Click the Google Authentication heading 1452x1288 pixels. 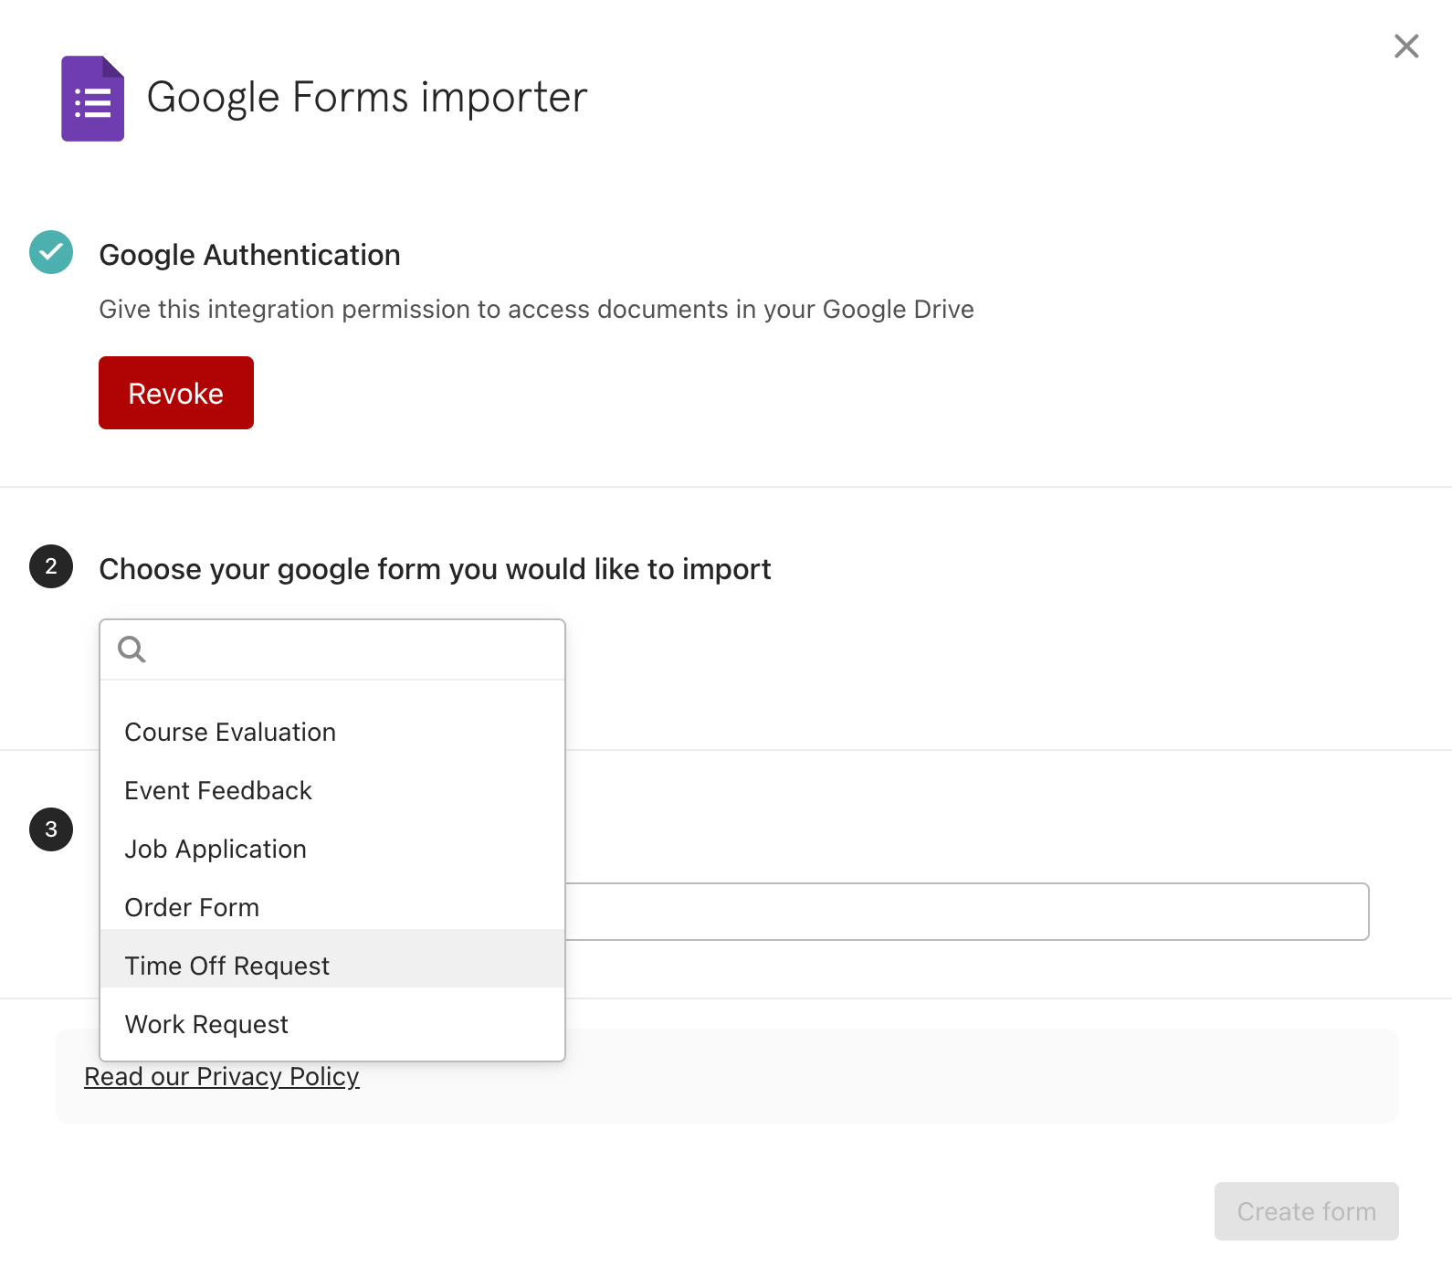249,255
